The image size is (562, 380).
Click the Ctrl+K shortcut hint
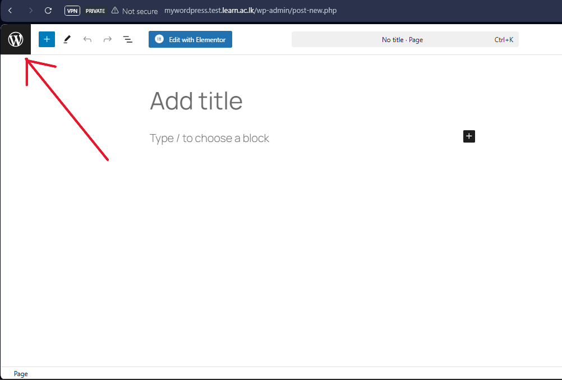coord(504,39)
